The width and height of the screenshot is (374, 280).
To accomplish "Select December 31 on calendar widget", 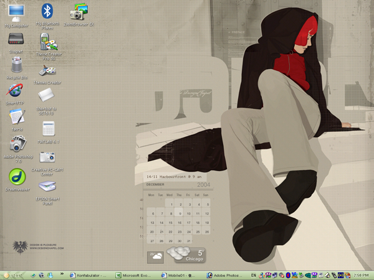I will pos(188,240).
